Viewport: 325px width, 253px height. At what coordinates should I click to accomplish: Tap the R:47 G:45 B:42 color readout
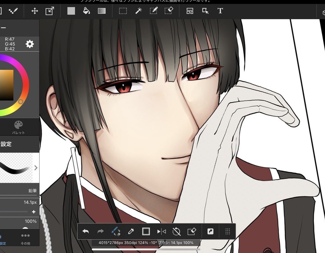click(x=10, y=44)
